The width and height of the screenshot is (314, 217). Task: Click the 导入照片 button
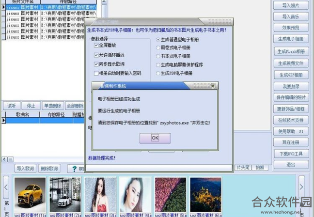click(x=291, y=5)
